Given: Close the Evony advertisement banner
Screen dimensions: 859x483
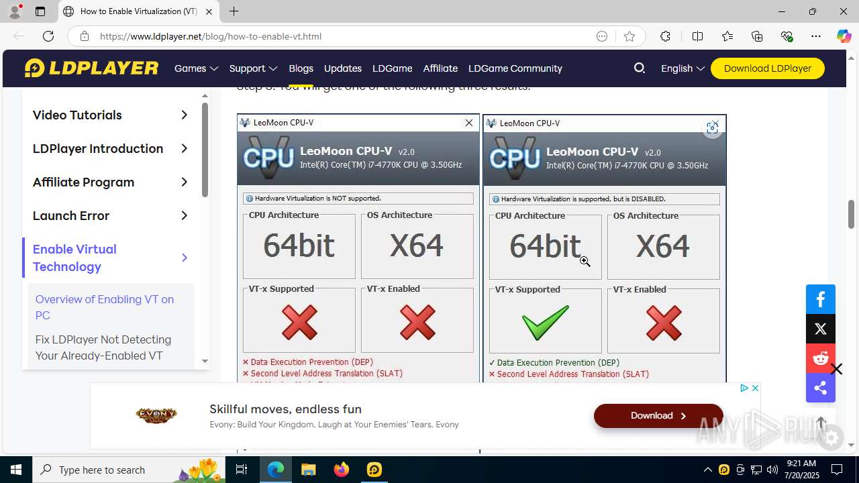Looking at the screenshot, I should pyautogui.click(x=755, y=388).
